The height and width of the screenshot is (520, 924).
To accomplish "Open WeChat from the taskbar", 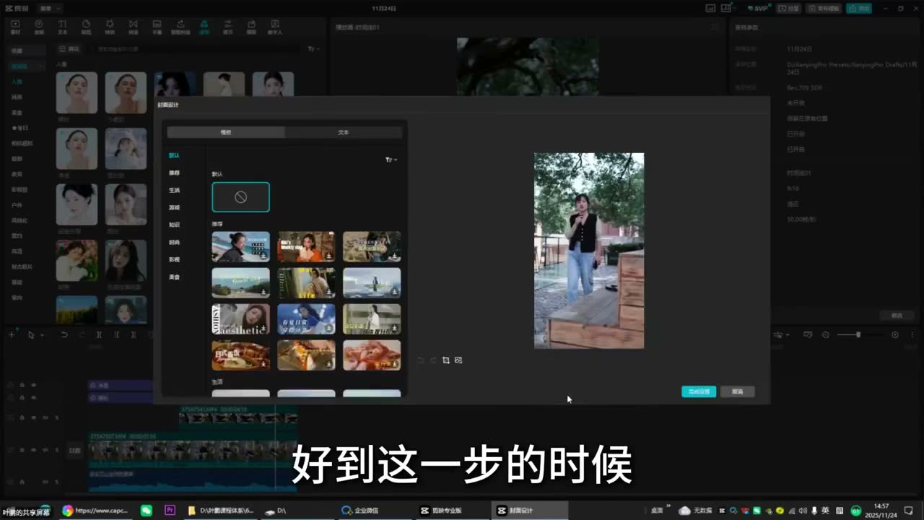I will 147,511.
